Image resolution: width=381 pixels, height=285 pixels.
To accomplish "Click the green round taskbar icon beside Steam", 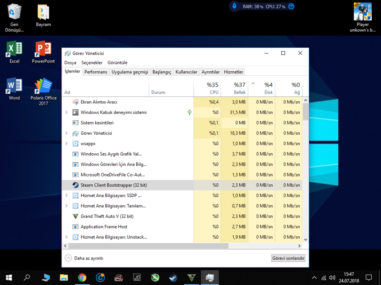I will tap(155, 277).
